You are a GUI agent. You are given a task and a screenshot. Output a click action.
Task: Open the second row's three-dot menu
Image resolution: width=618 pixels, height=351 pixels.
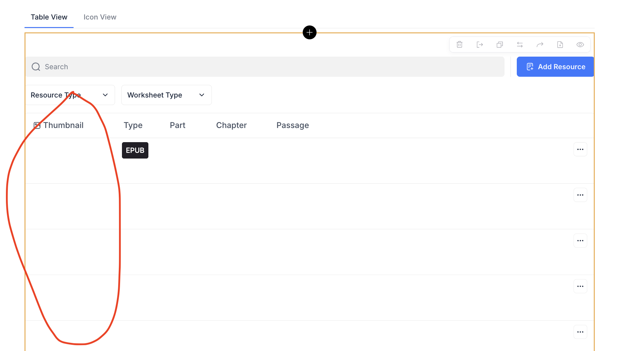coord(580,195)
